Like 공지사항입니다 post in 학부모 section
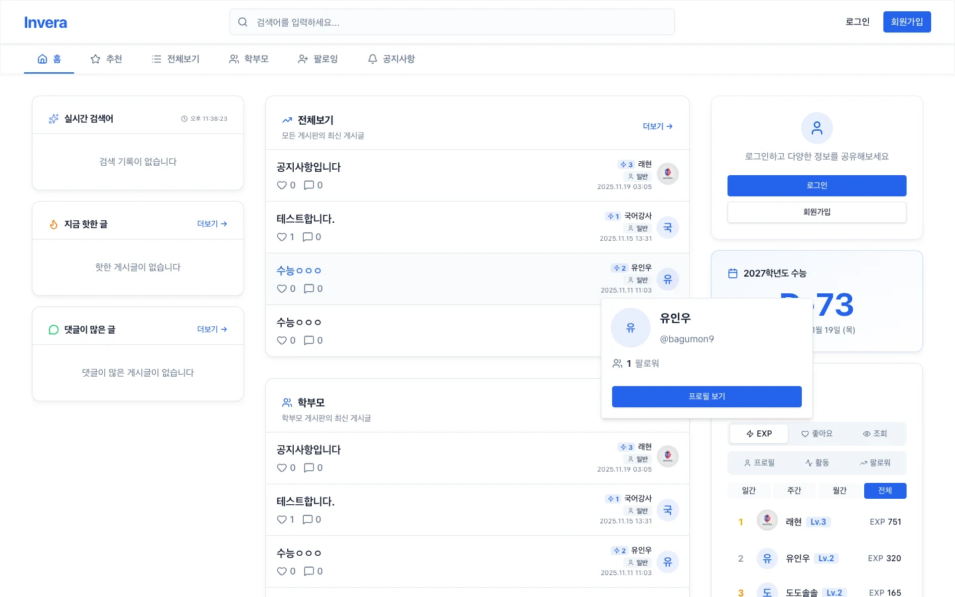 [282, 468]
